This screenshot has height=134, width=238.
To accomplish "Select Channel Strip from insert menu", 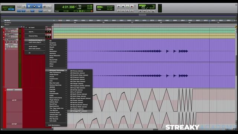I will click(35, 36).
